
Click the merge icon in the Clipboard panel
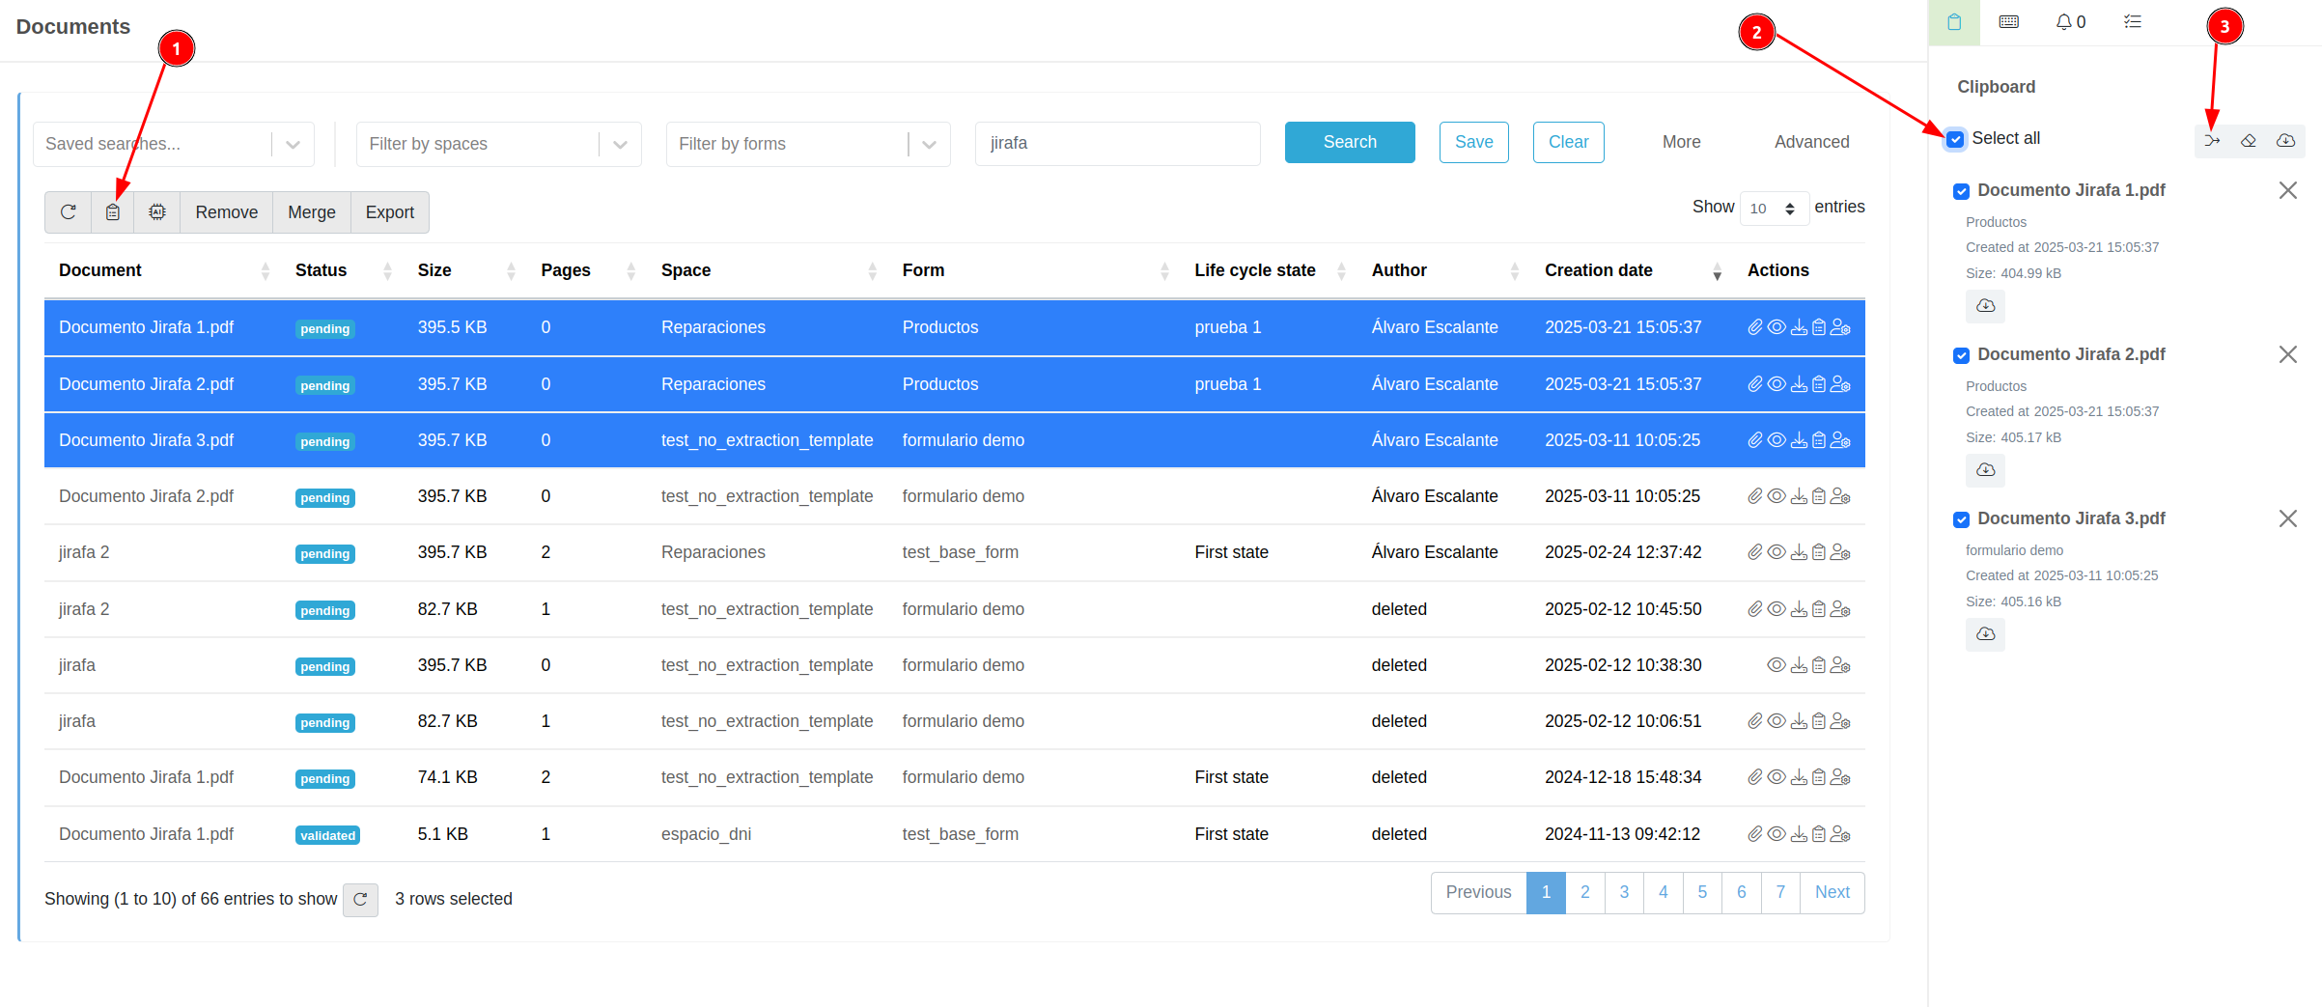[2212, 141]
